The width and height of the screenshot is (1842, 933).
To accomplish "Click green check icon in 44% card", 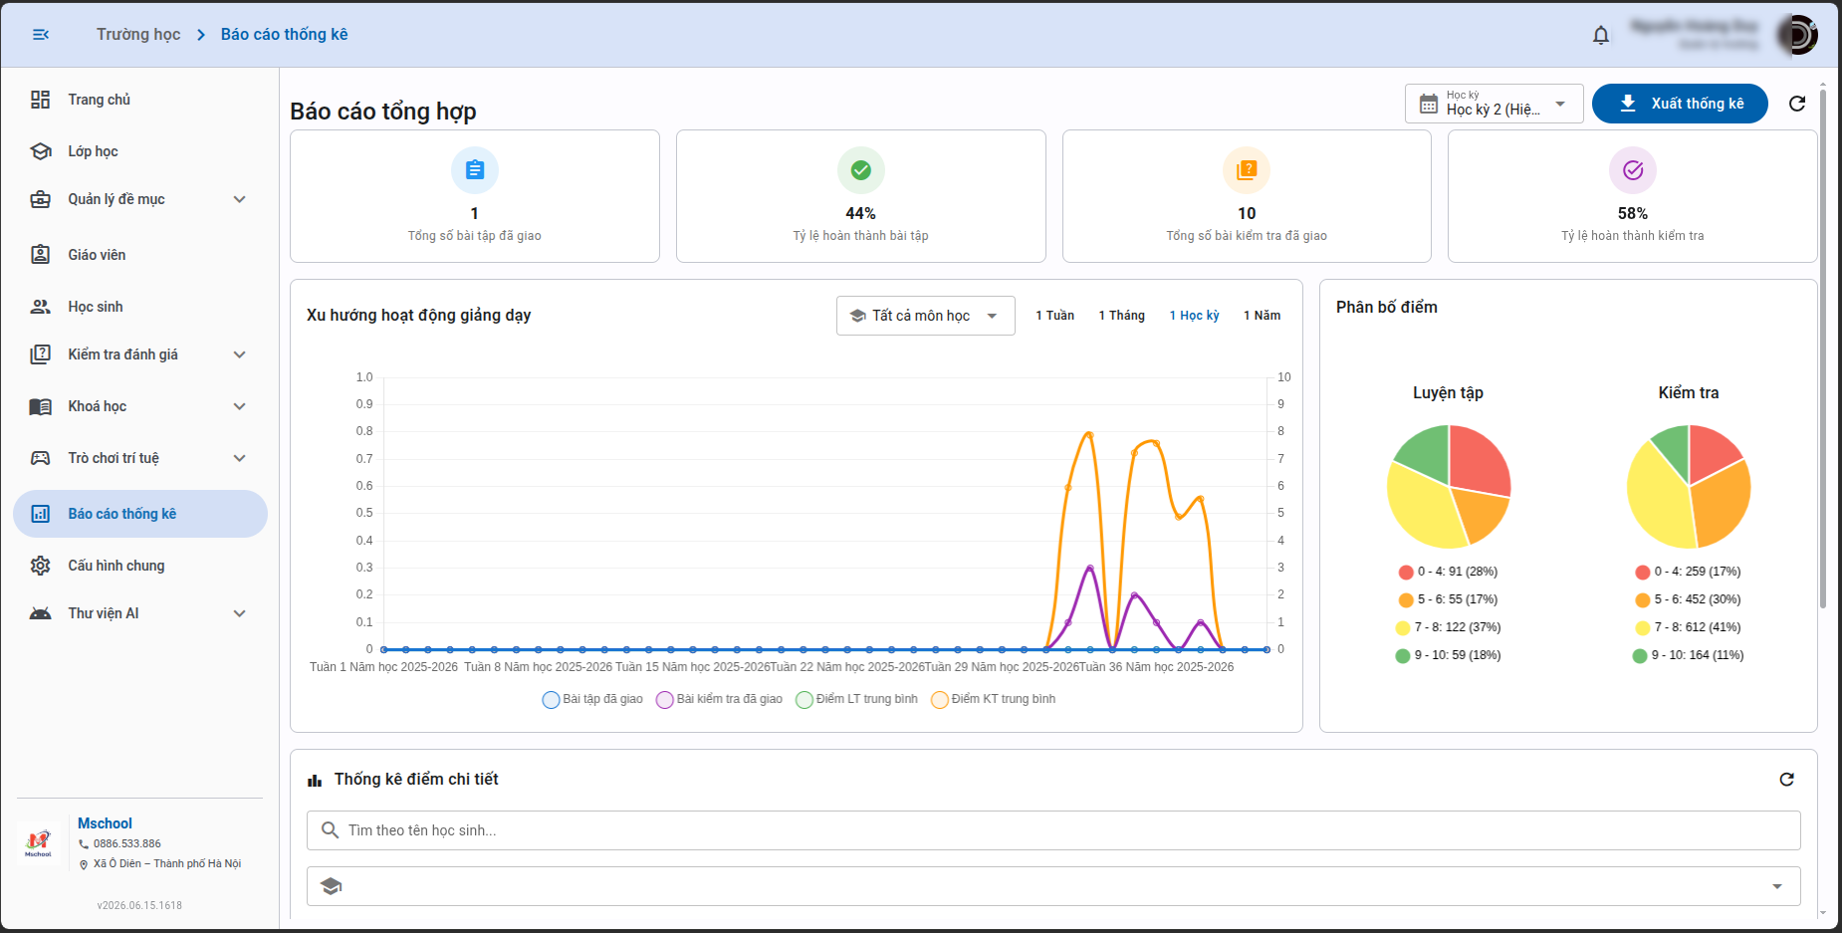I will point(861,170).
